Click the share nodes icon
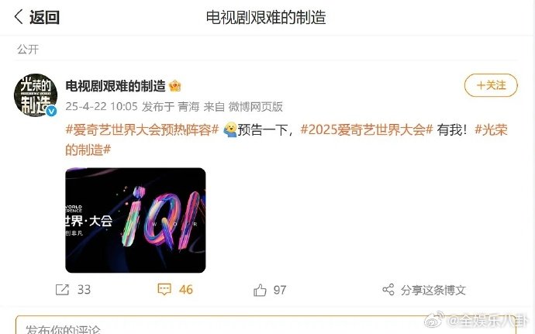The image size is (535, 334). (x=388, y=290)
